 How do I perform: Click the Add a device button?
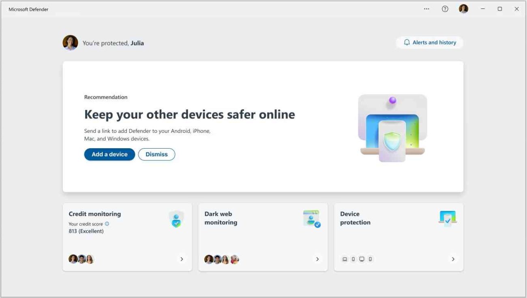click(x=109, y=154)
